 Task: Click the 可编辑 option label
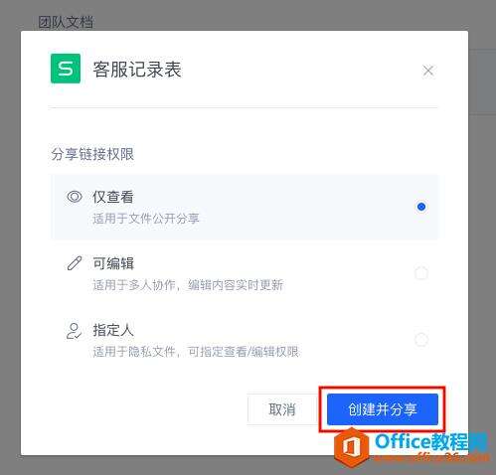pos(113,263)
